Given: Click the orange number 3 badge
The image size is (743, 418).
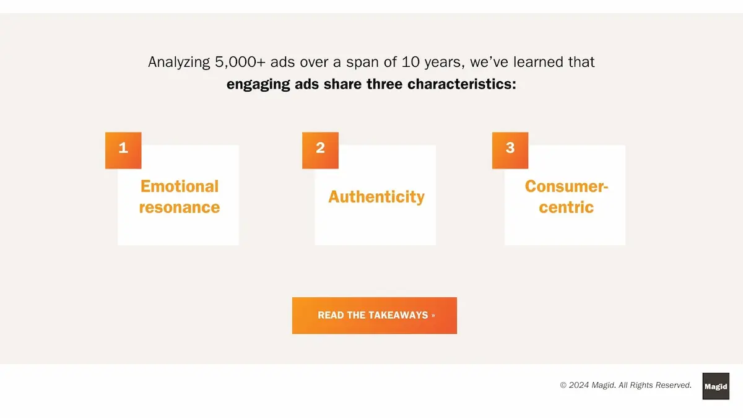Looking at the screenshot, I should pyautogui.click(x=510, y=150).
